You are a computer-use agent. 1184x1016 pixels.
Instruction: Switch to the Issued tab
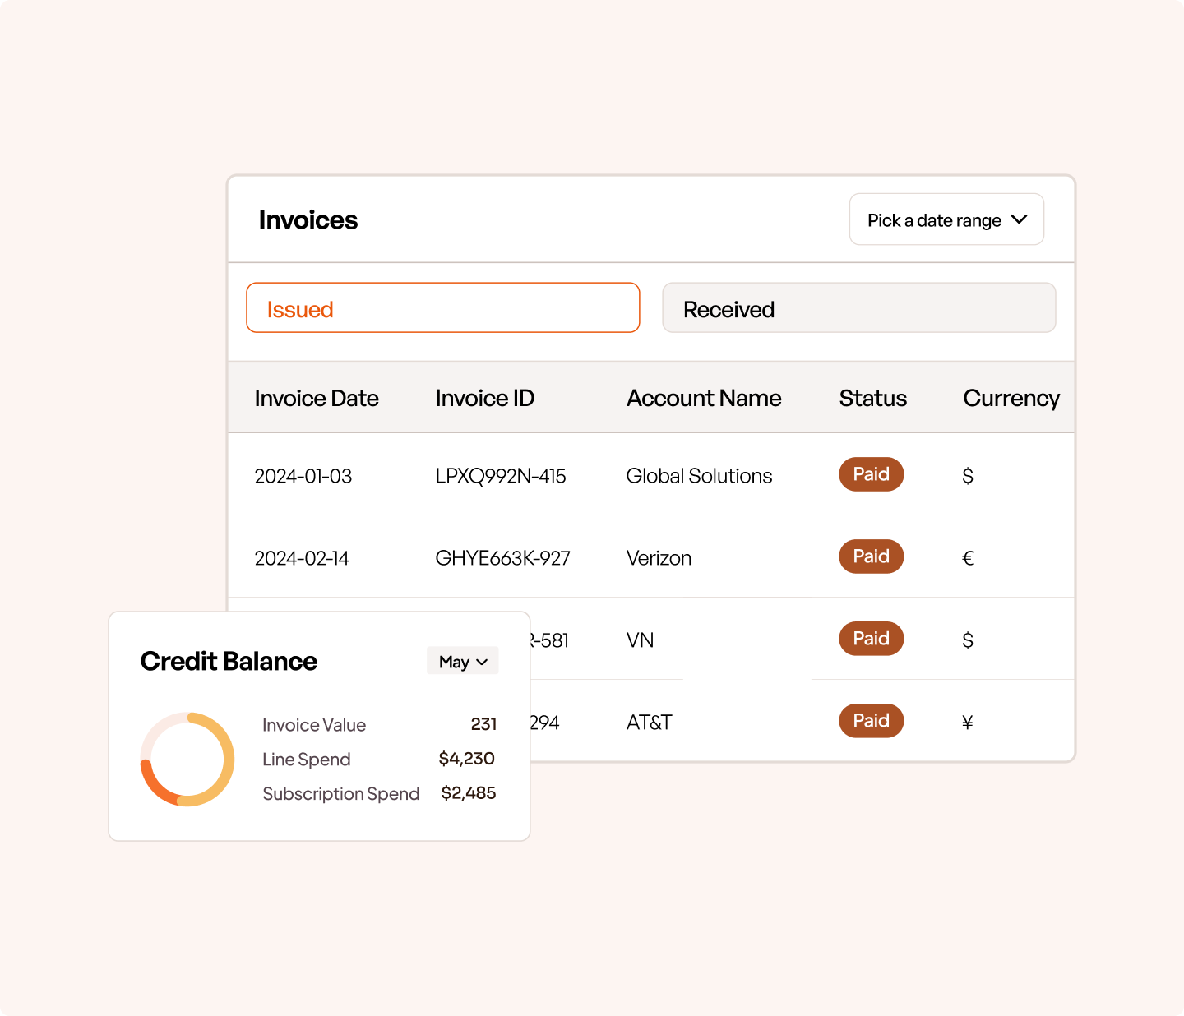[x=442, y=308]
